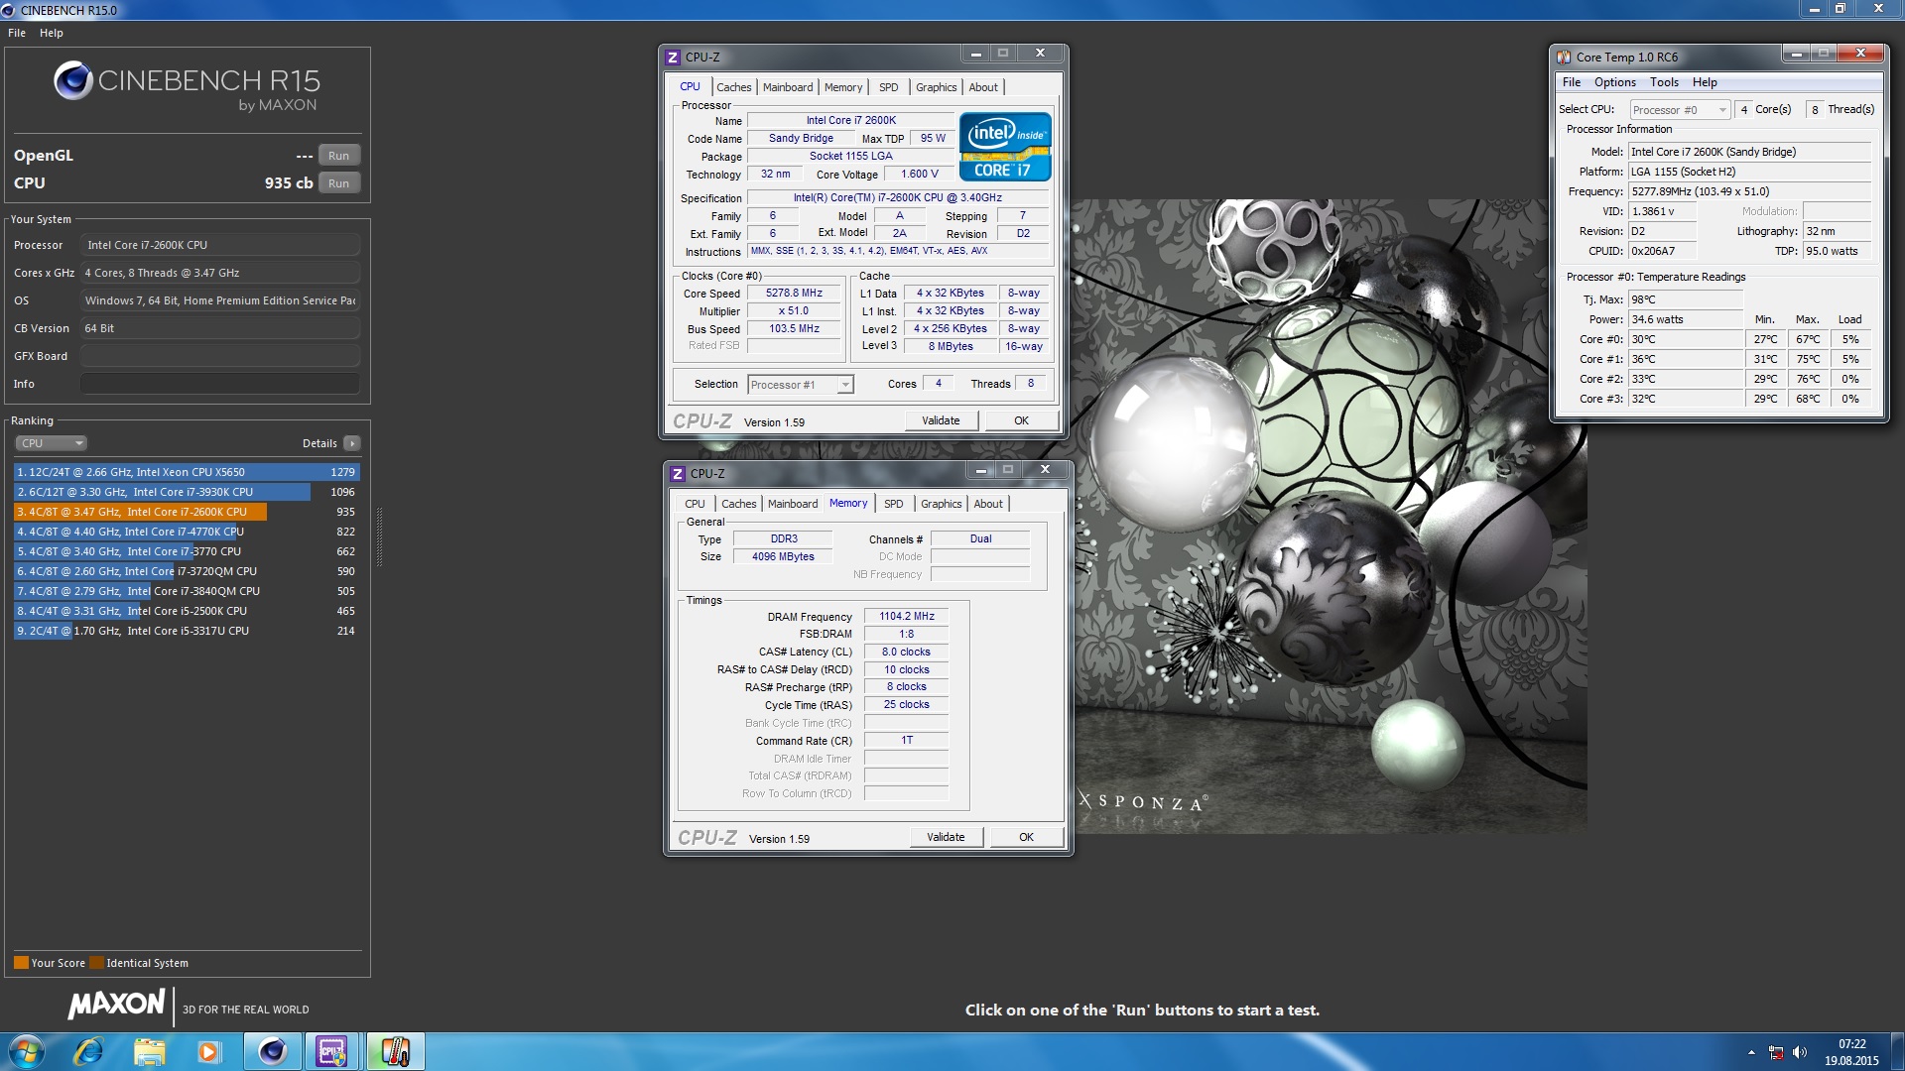Click the Info field in Cinebench
This screenshot has width=1905, height=1071.
point(220,384)
